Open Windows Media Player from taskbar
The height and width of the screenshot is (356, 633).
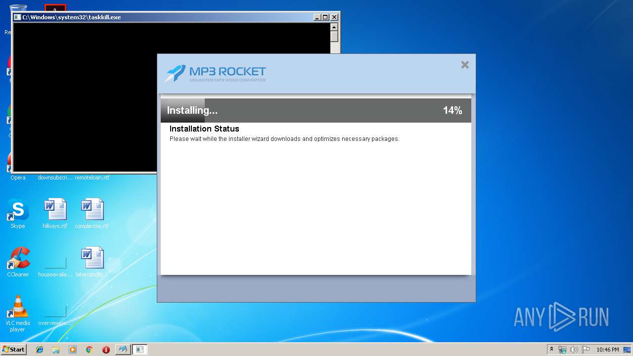coord(73,350)
